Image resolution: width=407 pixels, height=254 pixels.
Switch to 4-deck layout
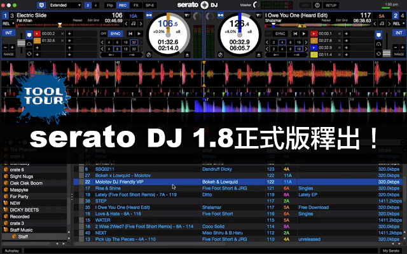(95, 5)
